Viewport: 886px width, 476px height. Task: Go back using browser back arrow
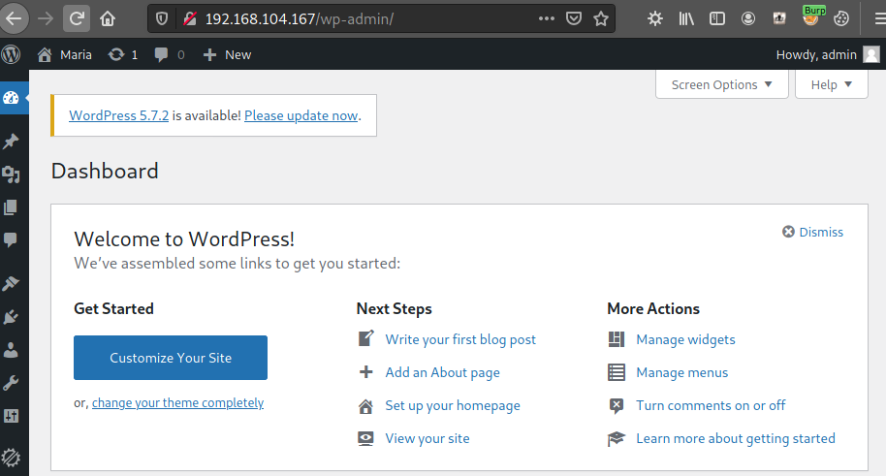[x=13, y=18]
